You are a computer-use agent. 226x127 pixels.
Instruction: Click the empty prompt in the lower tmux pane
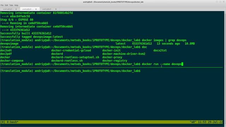tap(70, 71)
